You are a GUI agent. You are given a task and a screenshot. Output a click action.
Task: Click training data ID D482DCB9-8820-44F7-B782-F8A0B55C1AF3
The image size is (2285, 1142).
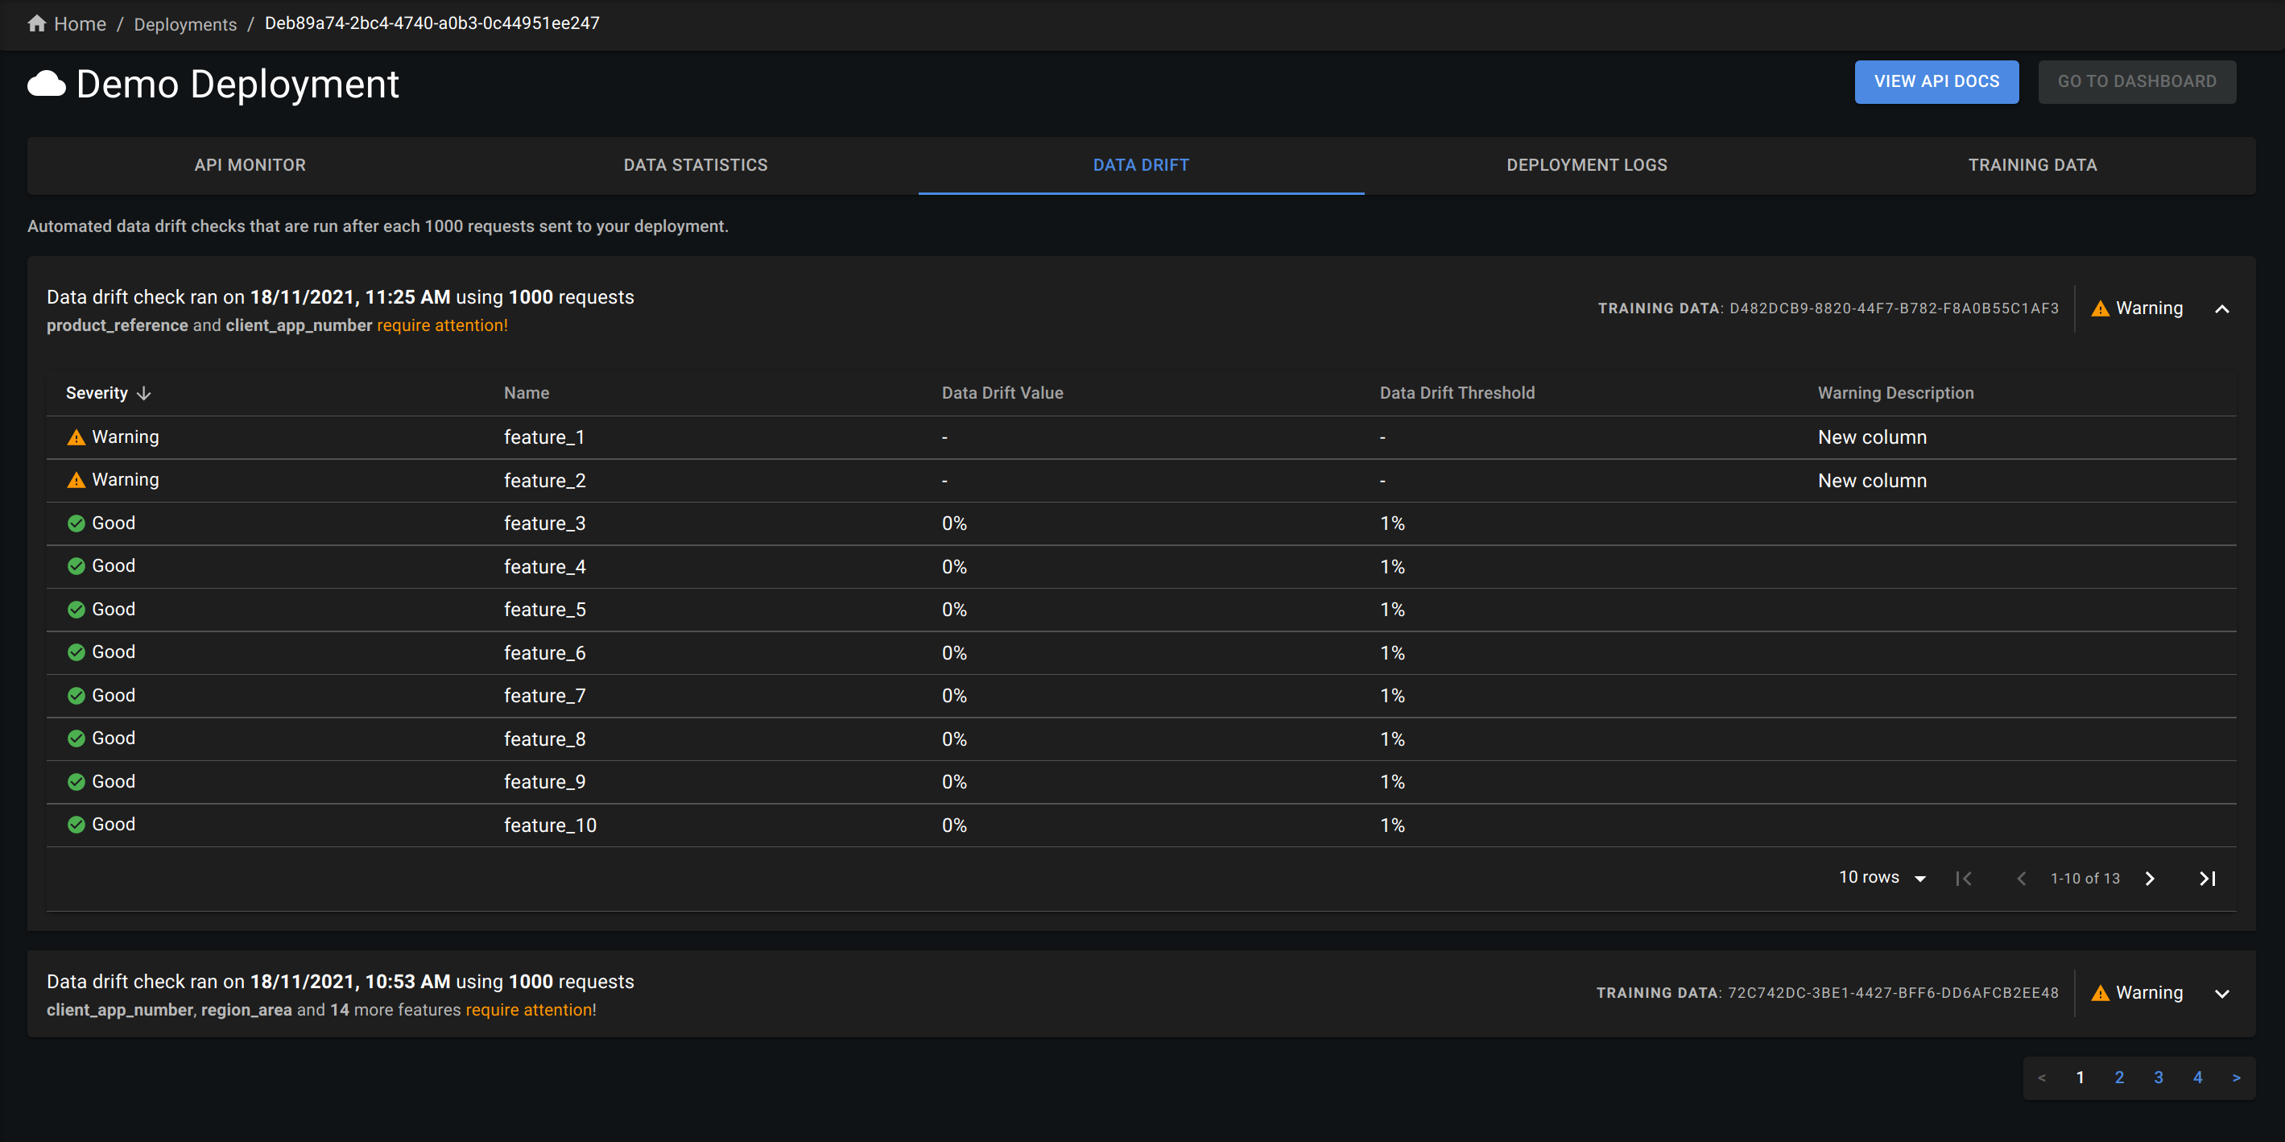1894,308
